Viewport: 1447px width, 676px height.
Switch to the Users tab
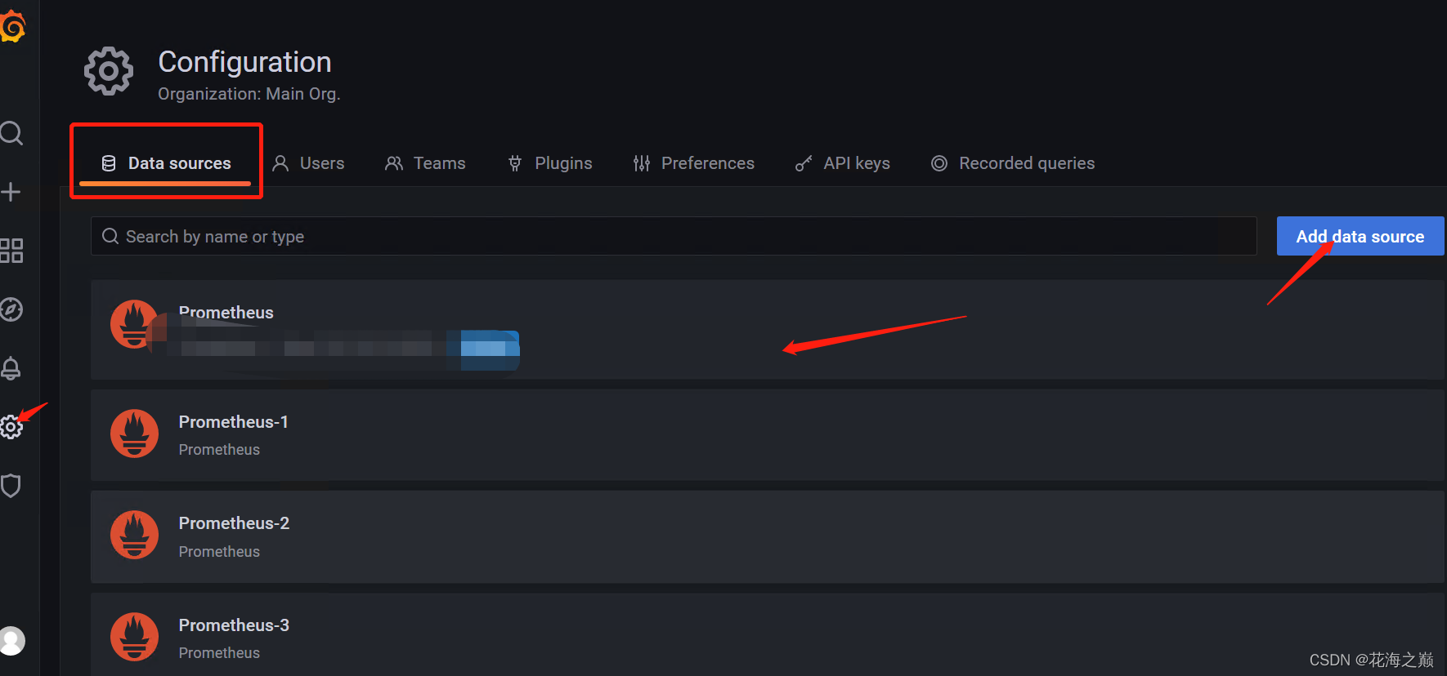308,163
